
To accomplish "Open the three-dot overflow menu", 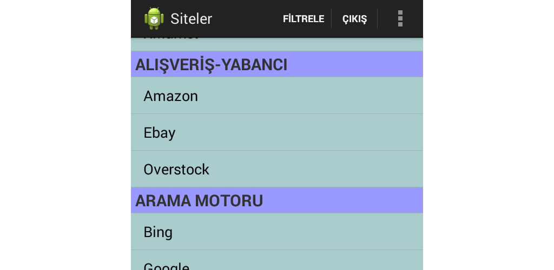I will click(x=400, y=18).
